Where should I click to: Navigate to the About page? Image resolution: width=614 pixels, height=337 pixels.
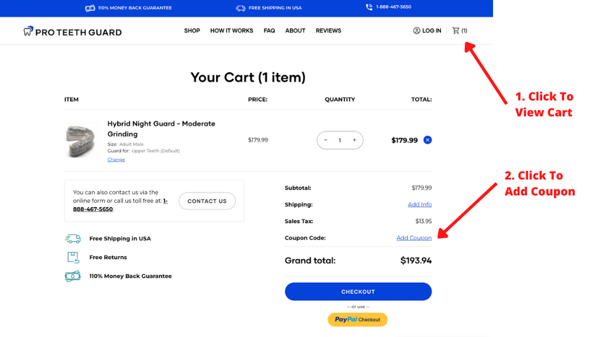(295, 31)
